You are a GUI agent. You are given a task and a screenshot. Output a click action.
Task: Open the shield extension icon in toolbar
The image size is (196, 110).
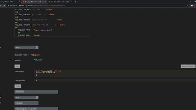click(192, 5)
